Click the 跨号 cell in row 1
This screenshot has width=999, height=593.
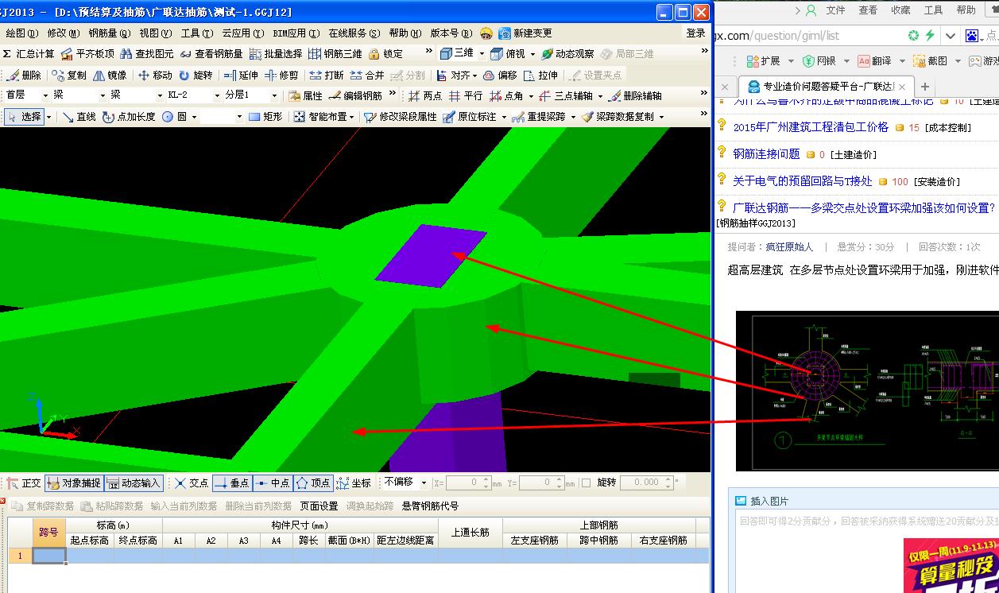tap(48, 556)
